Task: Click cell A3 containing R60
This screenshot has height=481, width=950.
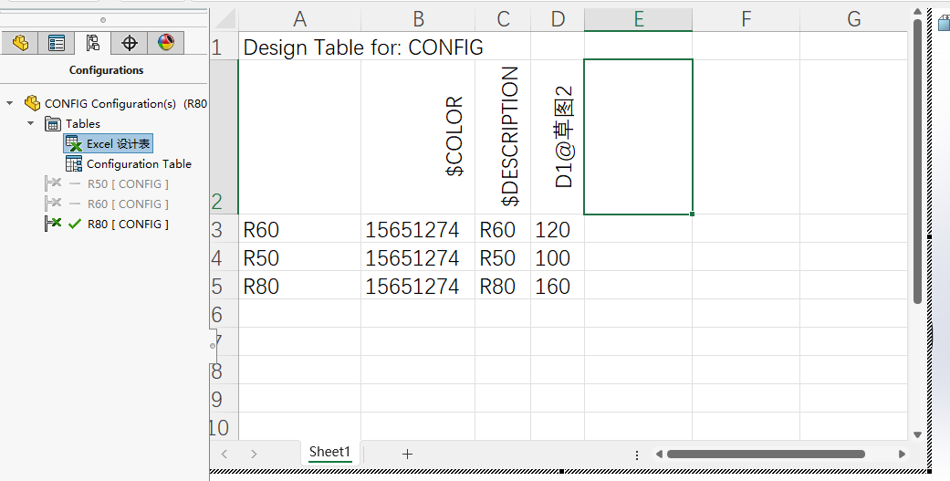Action: [x=300, y=229]
